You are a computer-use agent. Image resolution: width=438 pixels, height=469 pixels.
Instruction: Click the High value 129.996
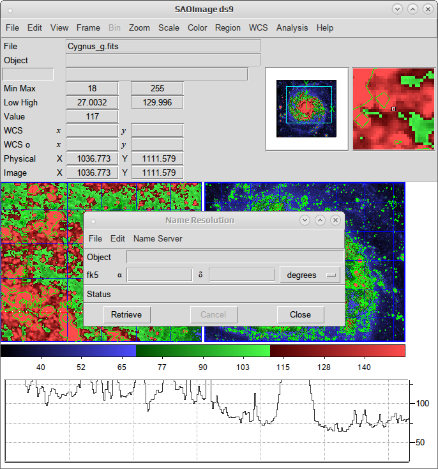pyautogui.click(x=157, y=103)
